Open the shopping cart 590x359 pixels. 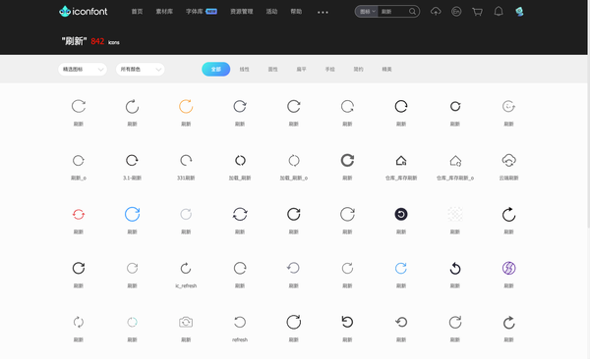[x=478, y=12]
